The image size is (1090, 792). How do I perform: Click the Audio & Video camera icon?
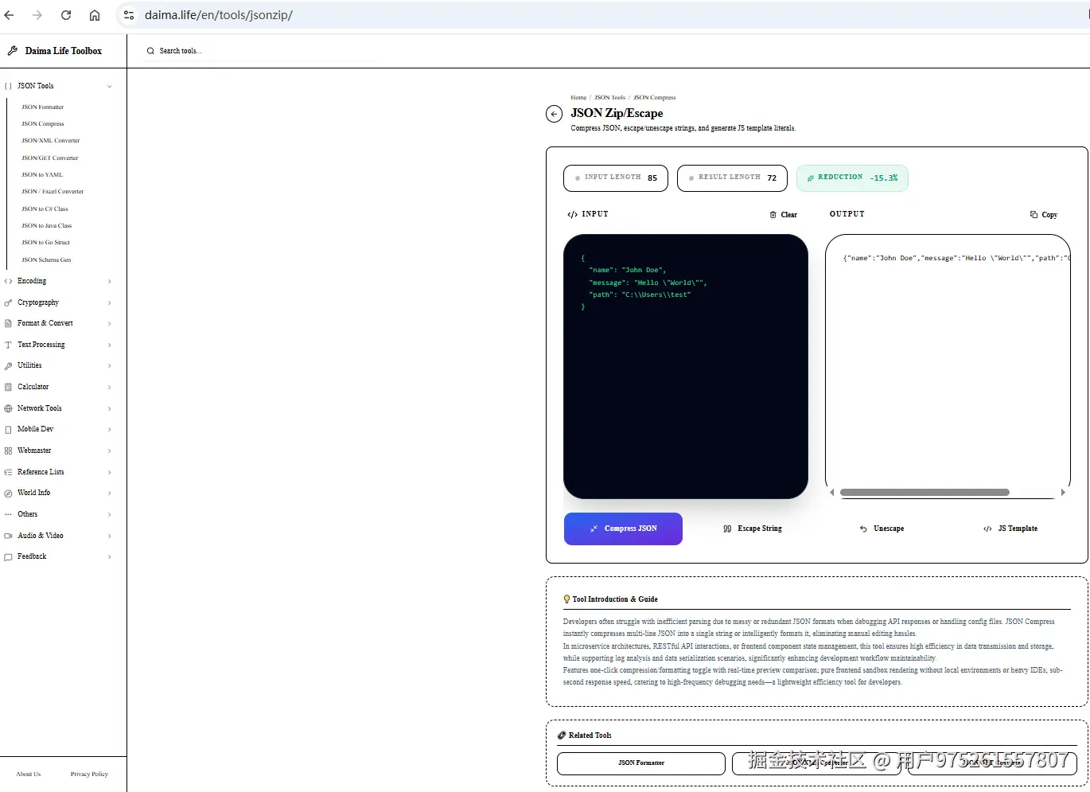[x=8, y=536]
